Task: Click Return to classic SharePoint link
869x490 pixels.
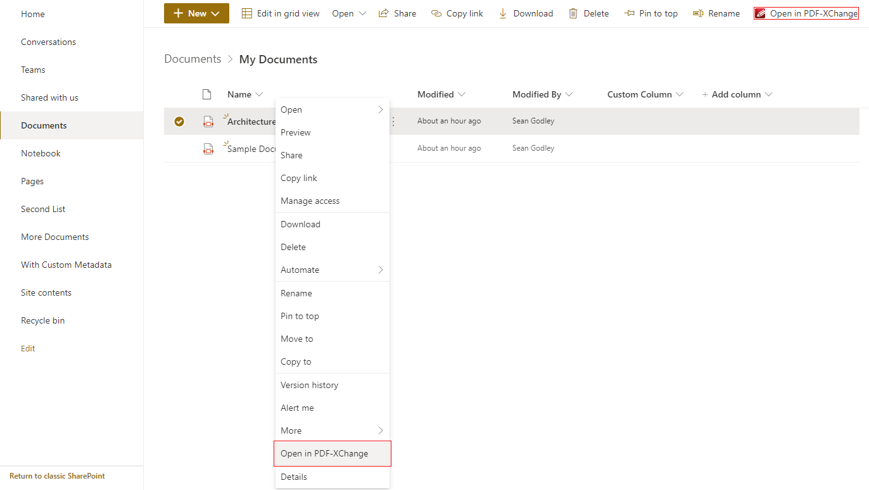Action: click(x=57, y=476)
